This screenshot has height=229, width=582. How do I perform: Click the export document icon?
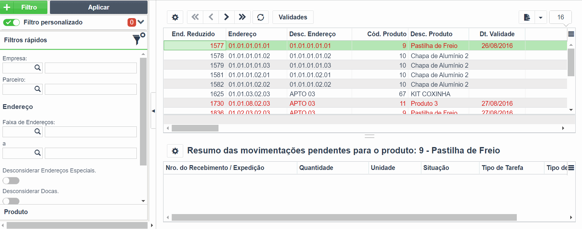coord(527,17)
